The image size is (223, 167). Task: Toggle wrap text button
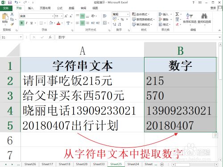105,16
